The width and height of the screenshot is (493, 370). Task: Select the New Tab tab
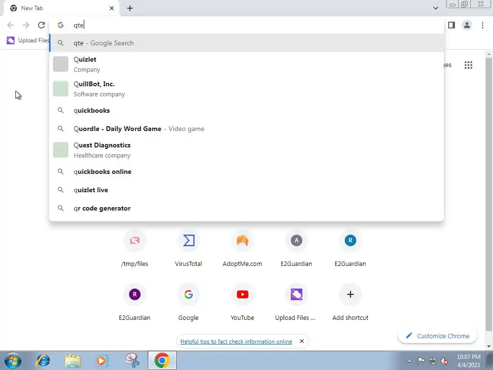(62, 8)
